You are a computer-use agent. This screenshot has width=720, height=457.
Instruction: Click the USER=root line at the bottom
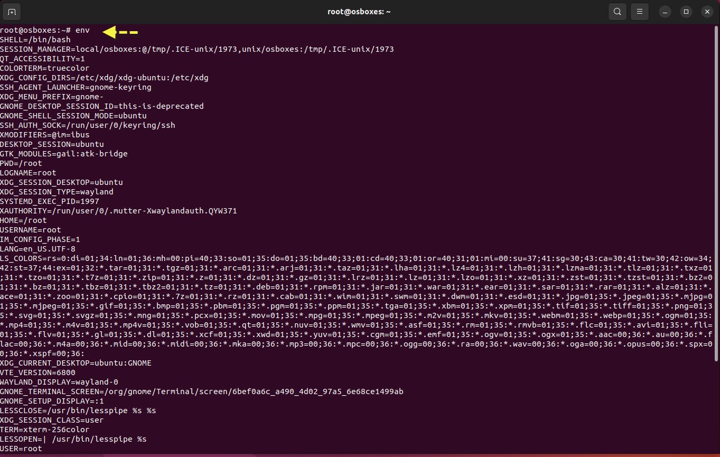pos(21,449)
